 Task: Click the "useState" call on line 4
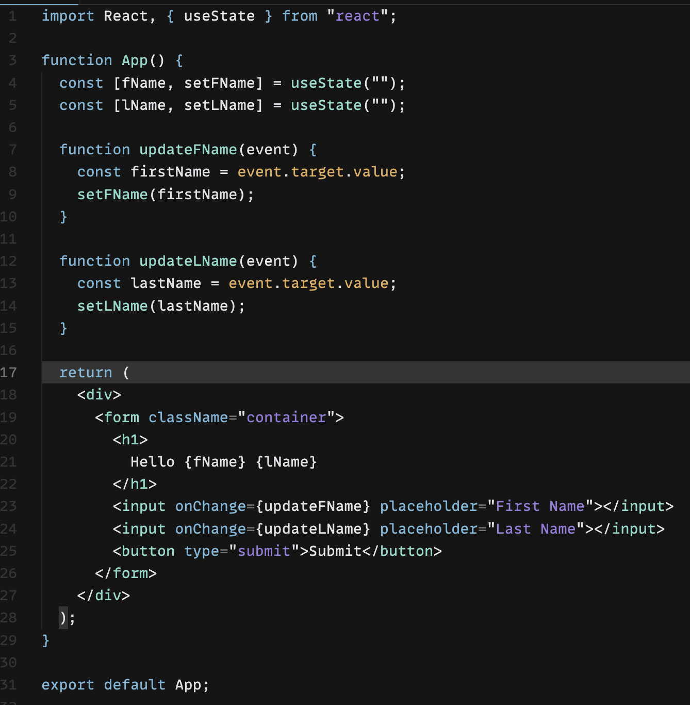coord(326,83)
